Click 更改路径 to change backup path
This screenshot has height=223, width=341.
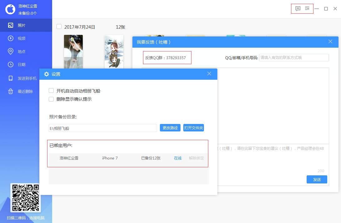click(170, 128)
